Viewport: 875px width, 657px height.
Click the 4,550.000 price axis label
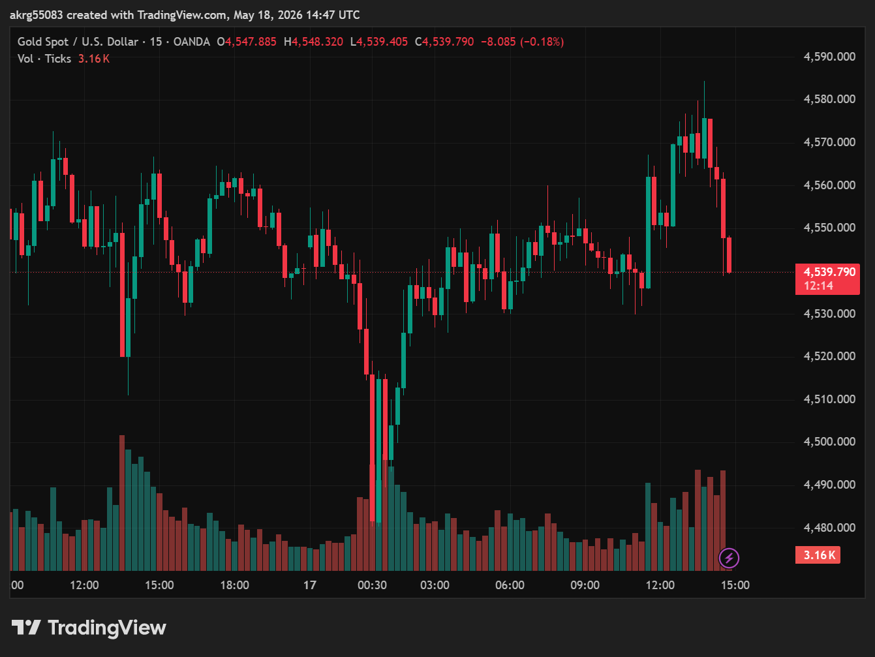click(x=829, y=228)
